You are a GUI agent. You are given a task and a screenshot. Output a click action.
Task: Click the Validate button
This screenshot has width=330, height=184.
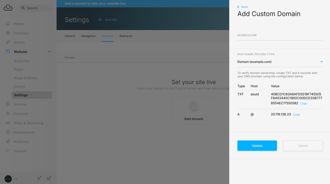pyautogui.click(x=257, y=146)
